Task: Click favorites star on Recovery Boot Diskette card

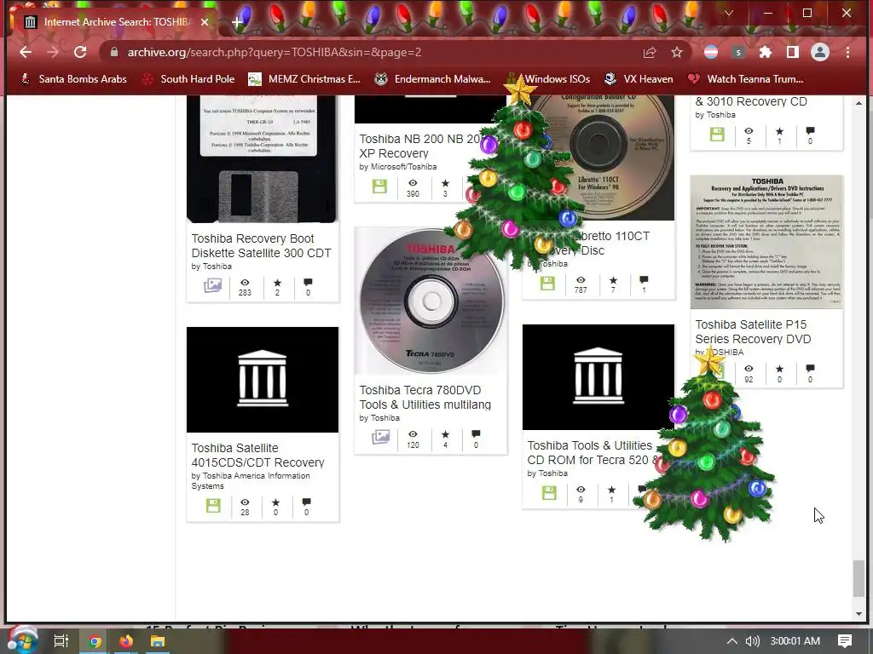Action: coord(277,283)
